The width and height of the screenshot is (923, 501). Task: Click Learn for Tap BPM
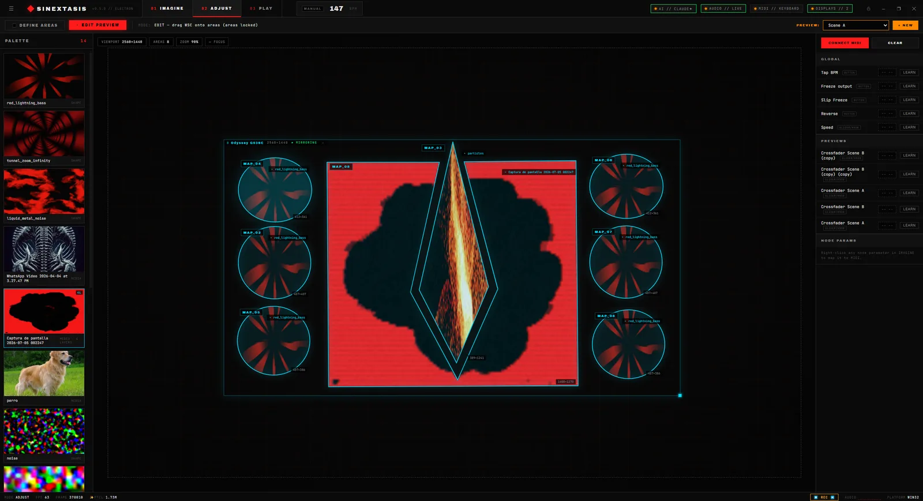tap(909, 73)
